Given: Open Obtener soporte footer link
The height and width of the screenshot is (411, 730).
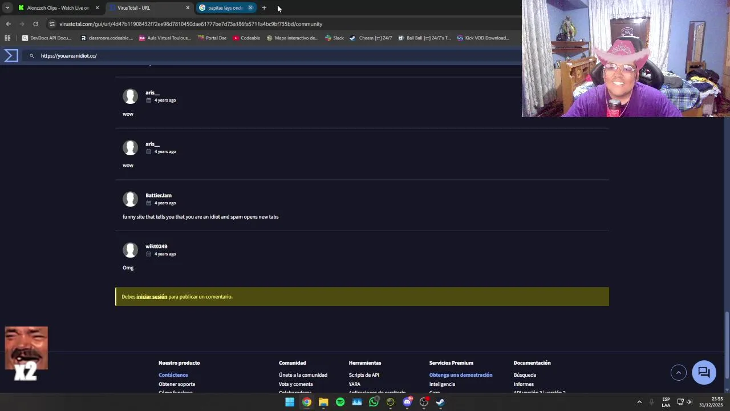Looking at the screenshot, I should tap(177, 384).
